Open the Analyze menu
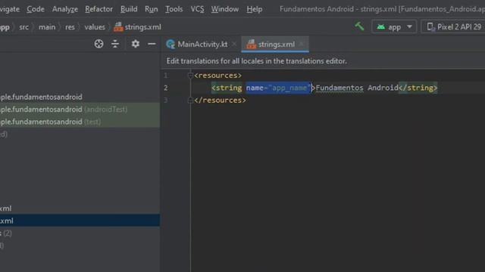Viewport: 485px width, 272px height. click(x=64, y=9)
